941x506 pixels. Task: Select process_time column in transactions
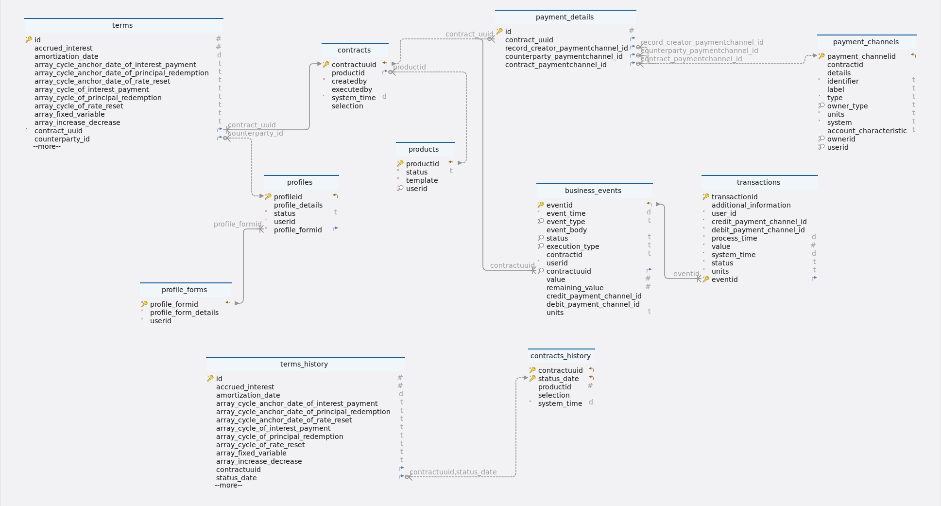(734, 239)
